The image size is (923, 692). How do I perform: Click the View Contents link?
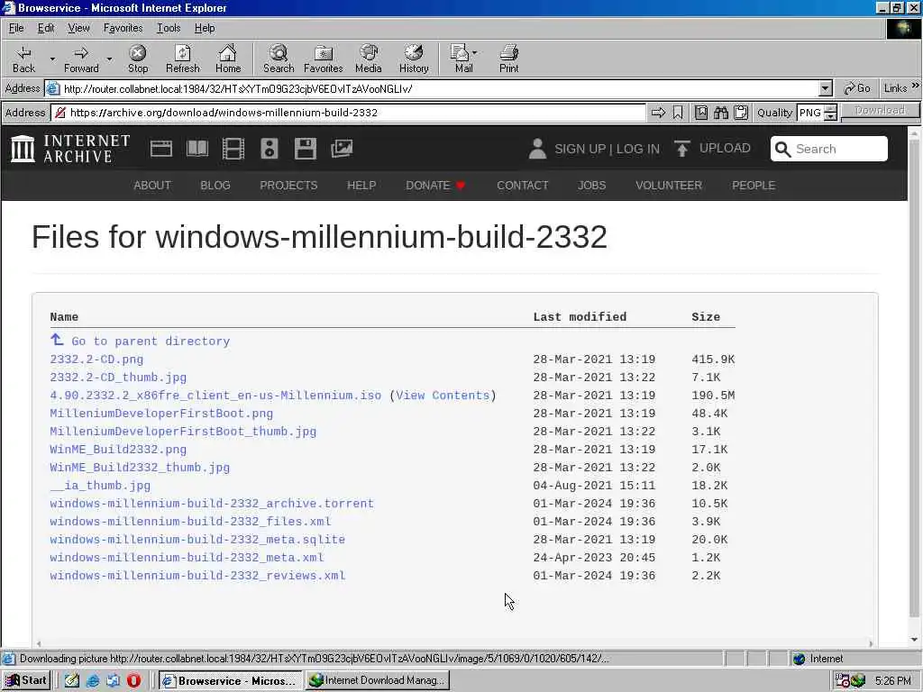point(443,396)
